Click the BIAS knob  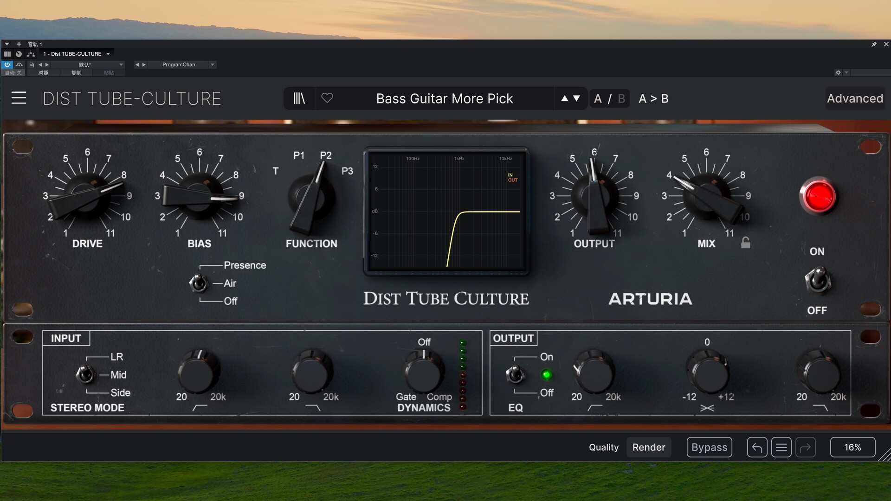tap(199, 196)
